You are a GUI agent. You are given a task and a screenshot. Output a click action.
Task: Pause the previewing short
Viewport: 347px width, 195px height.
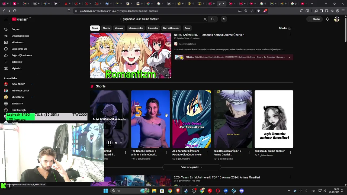[109, 143]
